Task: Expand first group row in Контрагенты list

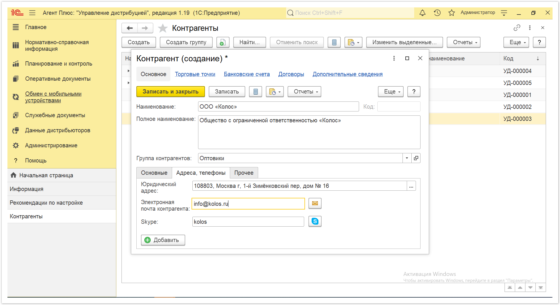Action: [x=128, y=71]
